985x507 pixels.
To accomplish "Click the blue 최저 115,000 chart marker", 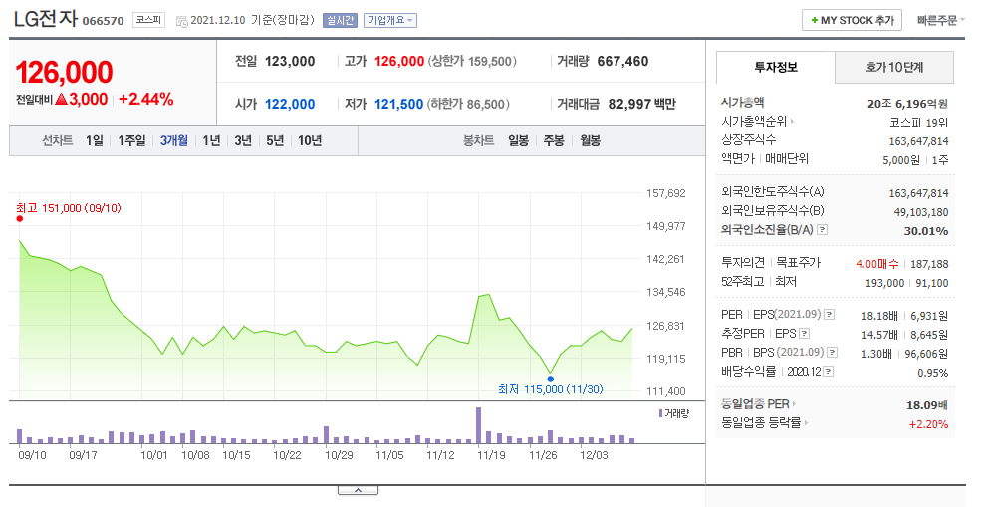I will 551,379.
